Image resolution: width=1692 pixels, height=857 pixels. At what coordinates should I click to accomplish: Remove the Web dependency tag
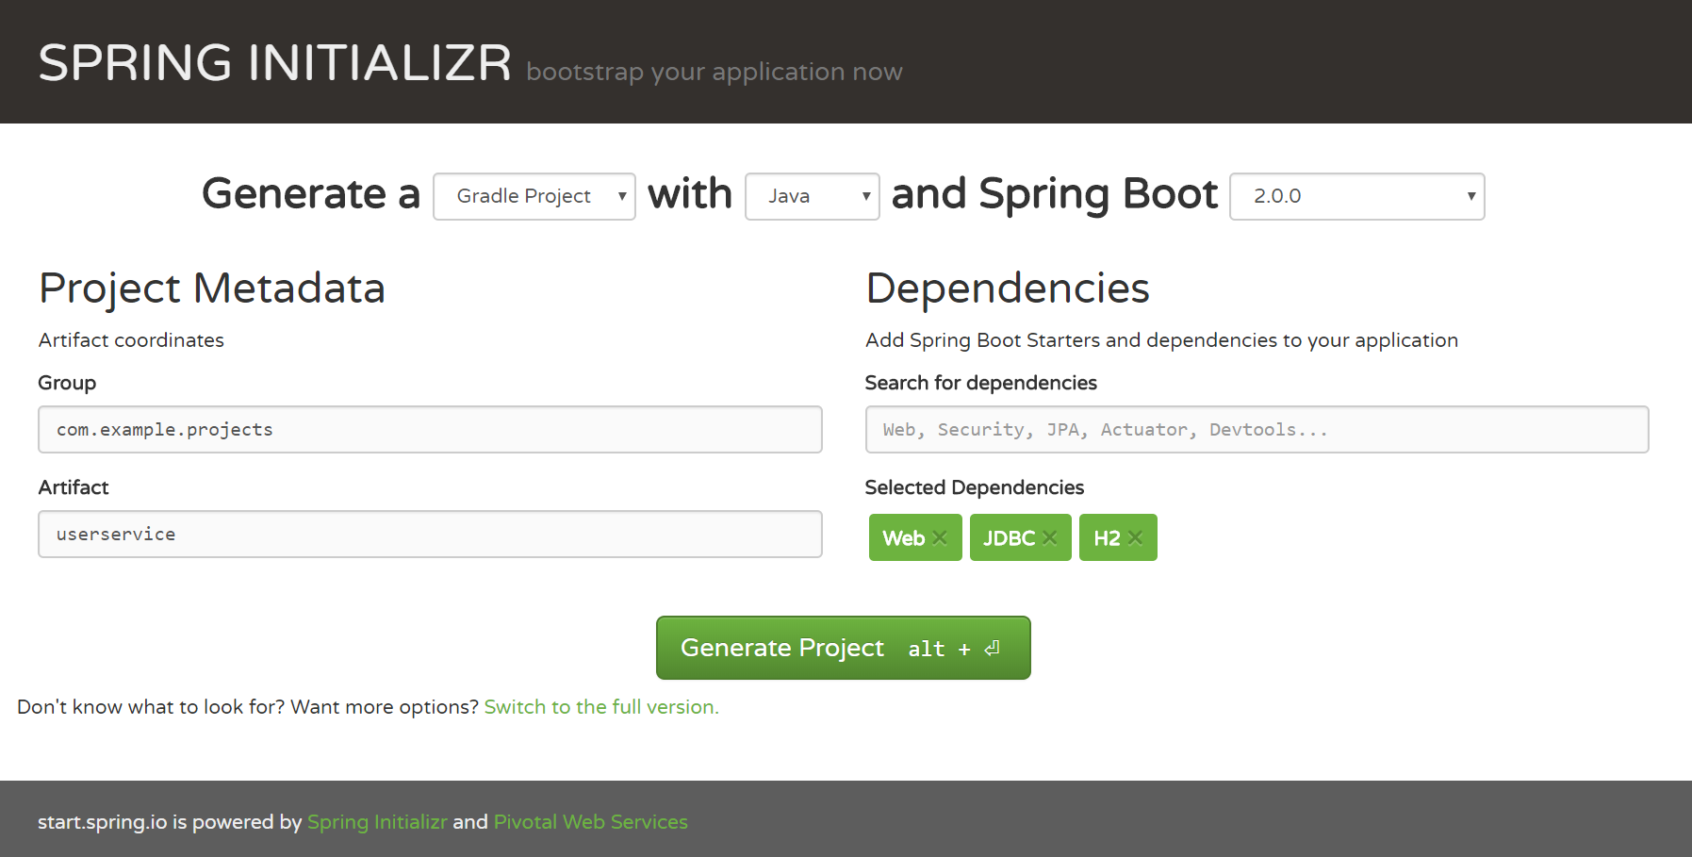[939, 537]
